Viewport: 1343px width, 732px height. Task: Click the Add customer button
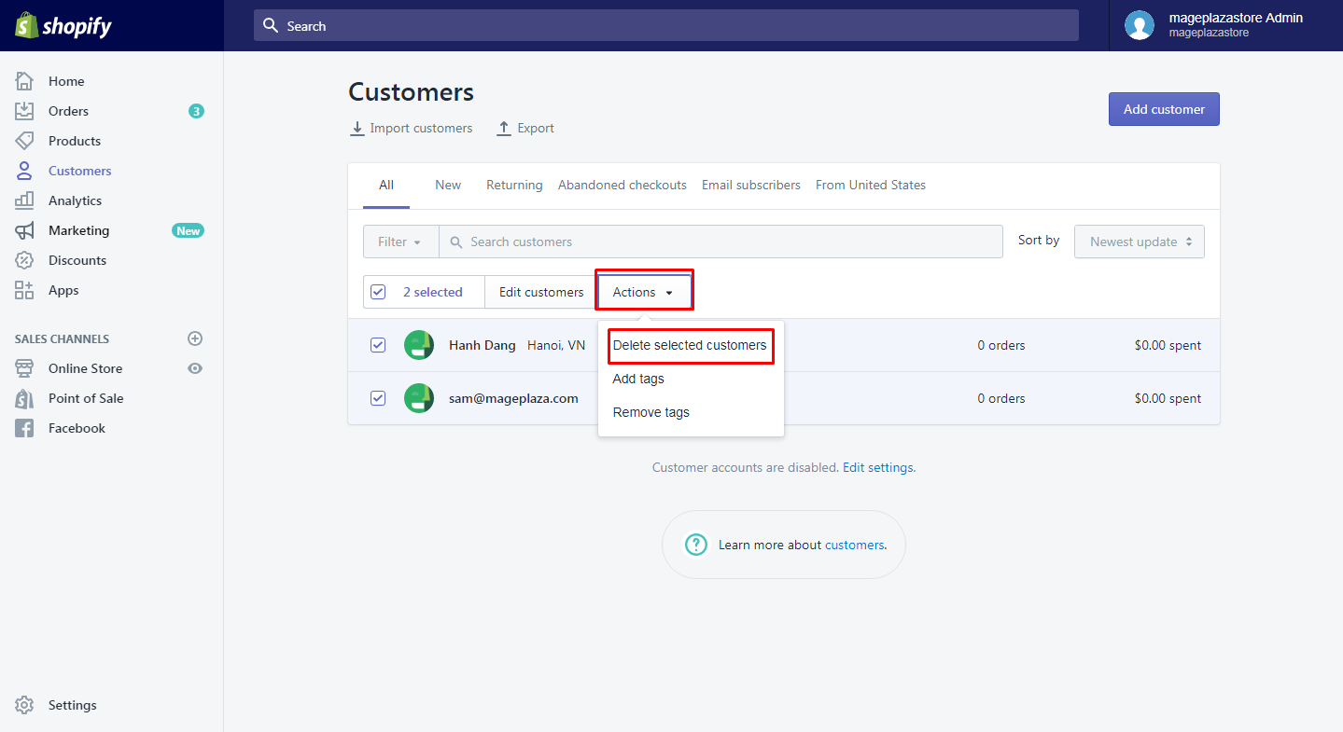[1164, 109]
